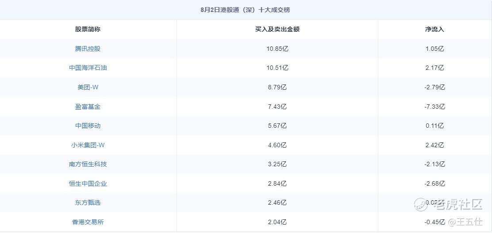Select the 8.79亿 amount cell
This screenshot has height=233, width=492.
point(277,87)
